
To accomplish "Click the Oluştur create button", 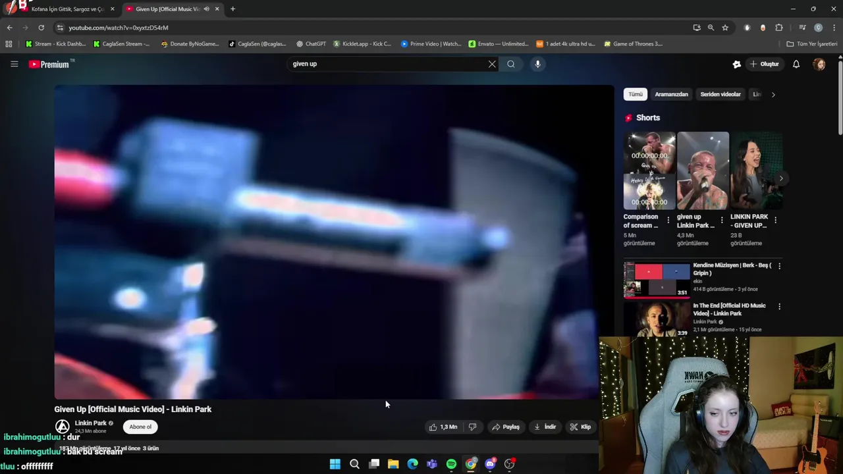I will click(x=765, y=64).
